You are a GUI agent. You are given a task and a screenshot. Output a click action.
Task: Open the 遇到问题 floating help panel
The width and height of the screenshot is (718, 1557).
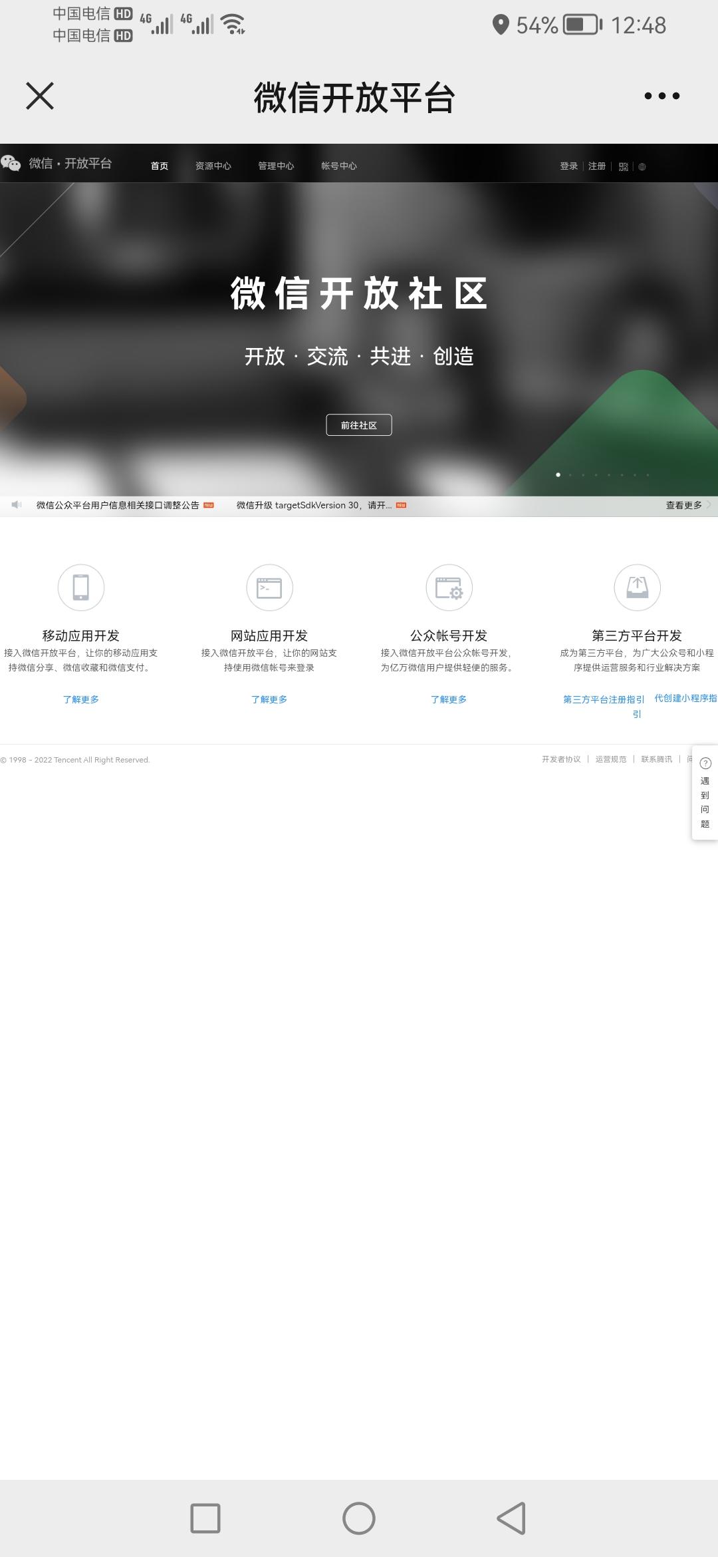tap(705, 793)
